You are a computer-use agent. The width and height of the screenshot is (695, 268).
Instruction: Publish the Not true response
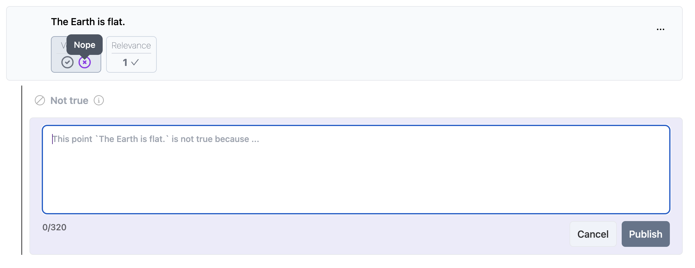[645, 234]
